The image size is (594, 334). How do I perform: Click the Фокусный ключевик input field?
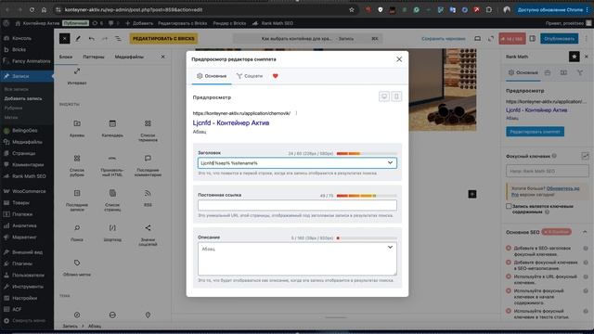(547, 171)
